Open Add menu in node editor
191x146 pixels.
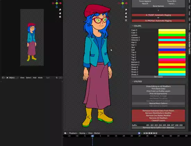point(35,78)
